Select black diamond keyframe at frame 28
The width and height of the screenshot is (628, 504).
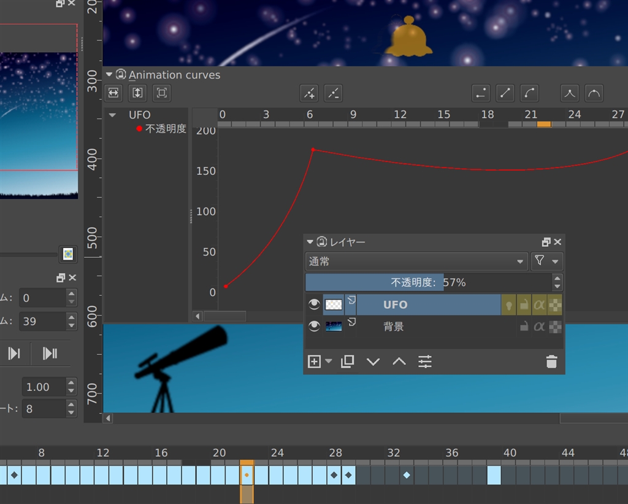pyautogui.click(x=334, y=475)
